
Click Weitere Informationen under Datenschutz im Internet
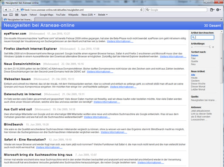[x=107, y=102]
